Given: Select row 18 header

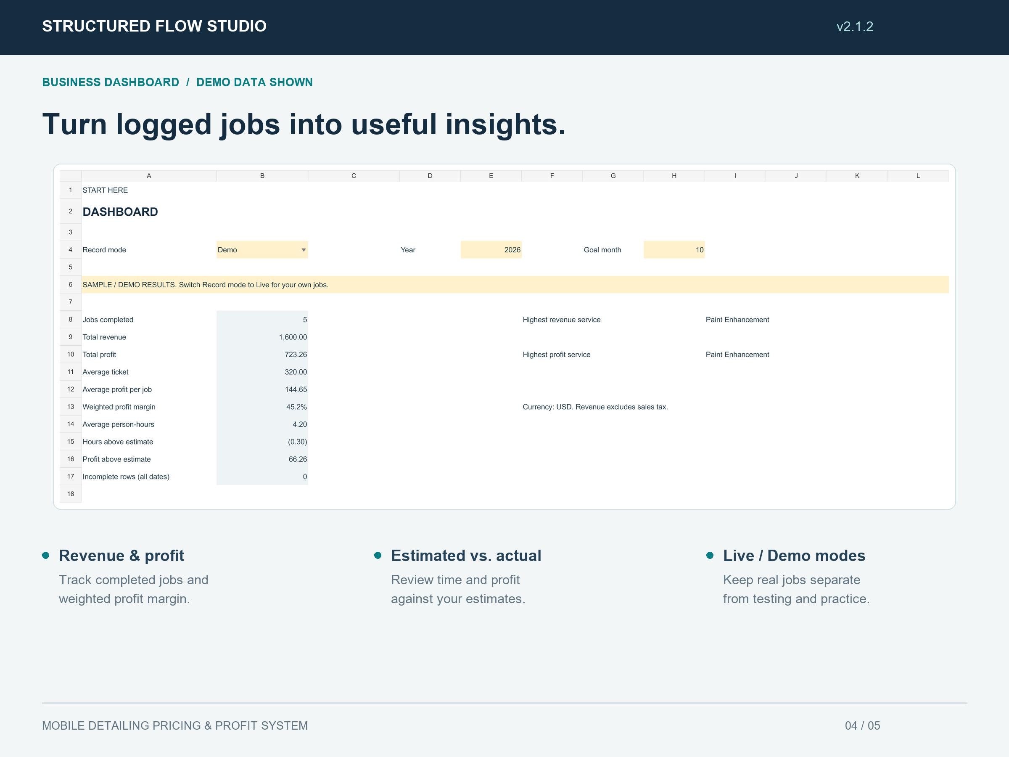Looking at the screenshot, I should [x=71, y=494].
